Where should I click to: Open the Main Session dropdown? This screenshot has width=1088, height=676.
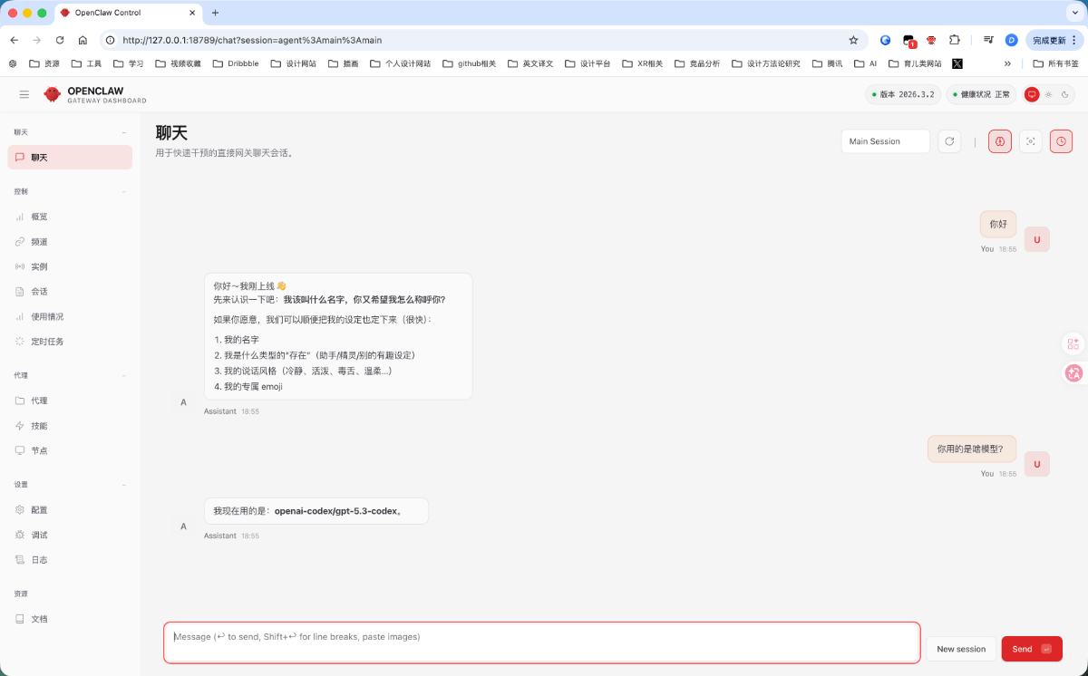(x=885, y=141)
